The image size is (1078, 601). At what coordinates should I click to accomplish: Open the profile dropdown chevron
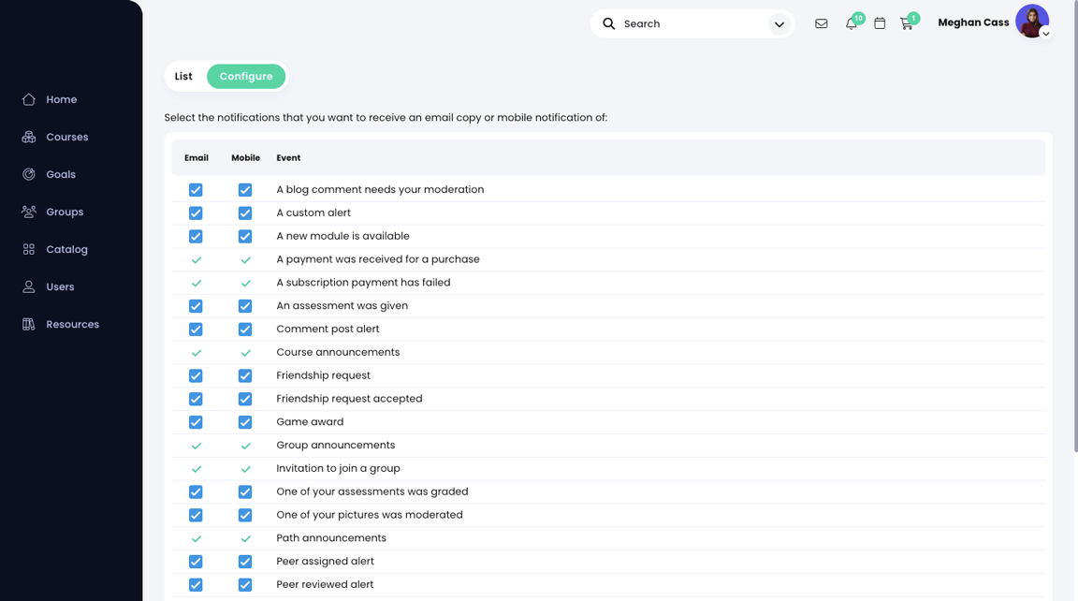[1045, 33]
